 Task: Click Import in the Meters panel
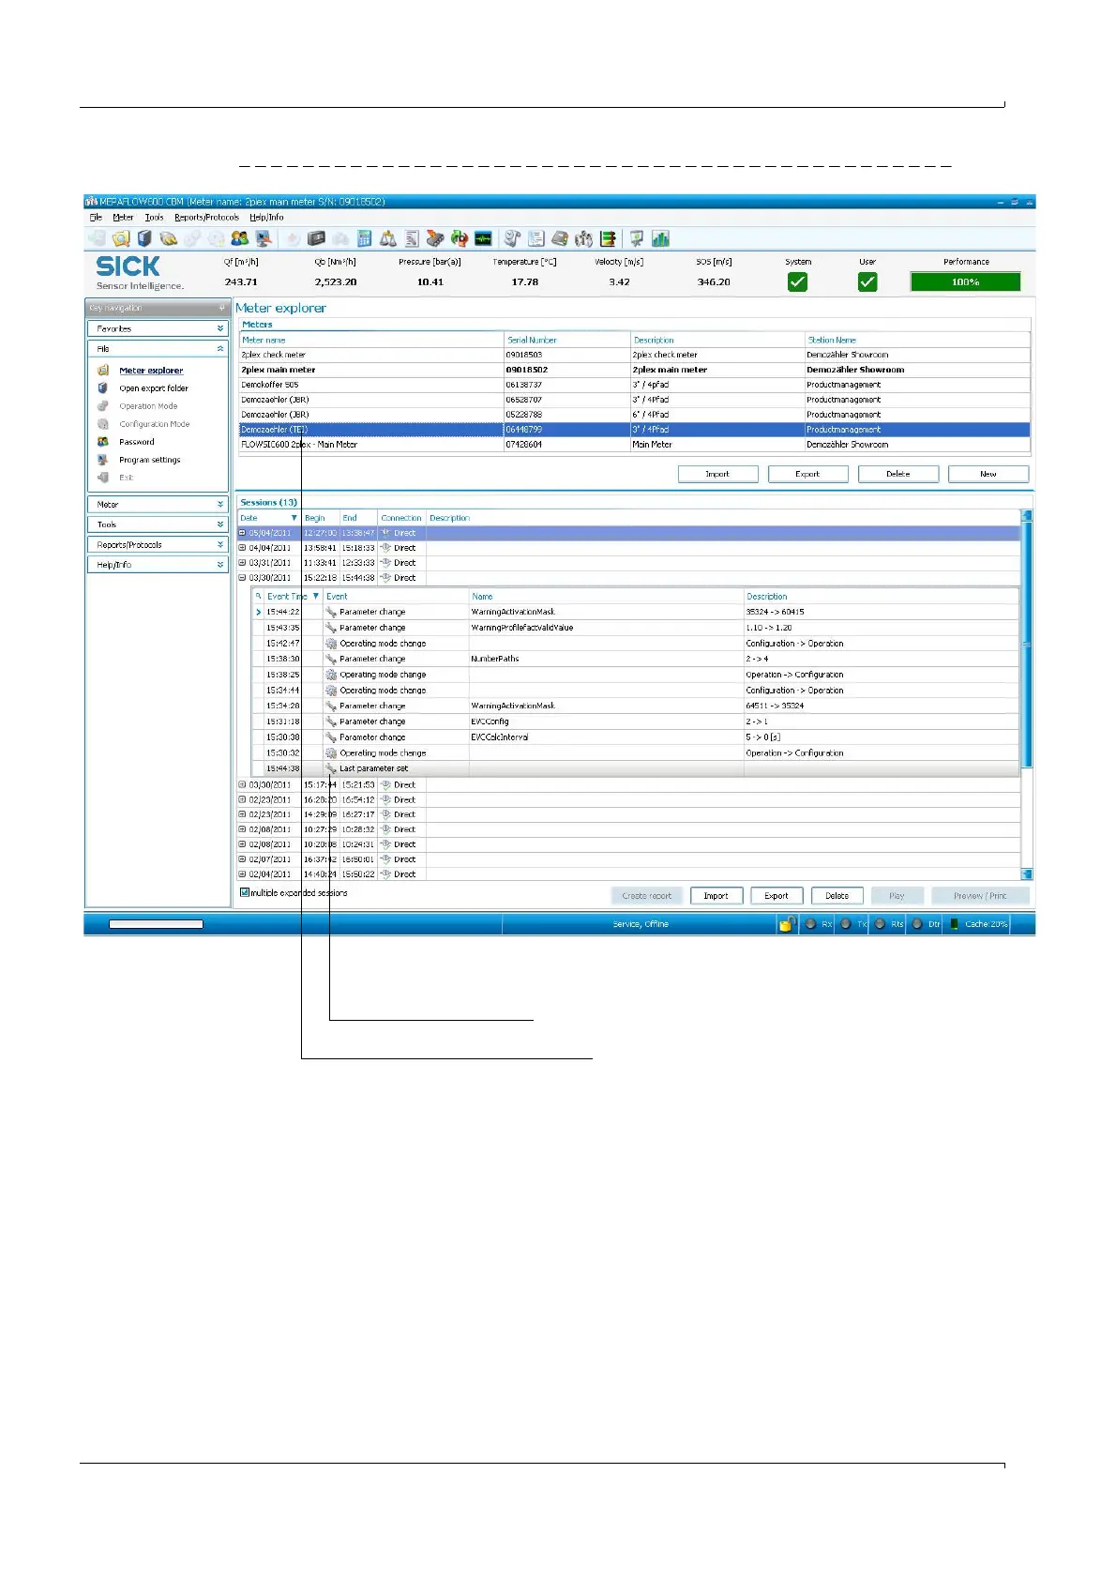pos(717,474)
